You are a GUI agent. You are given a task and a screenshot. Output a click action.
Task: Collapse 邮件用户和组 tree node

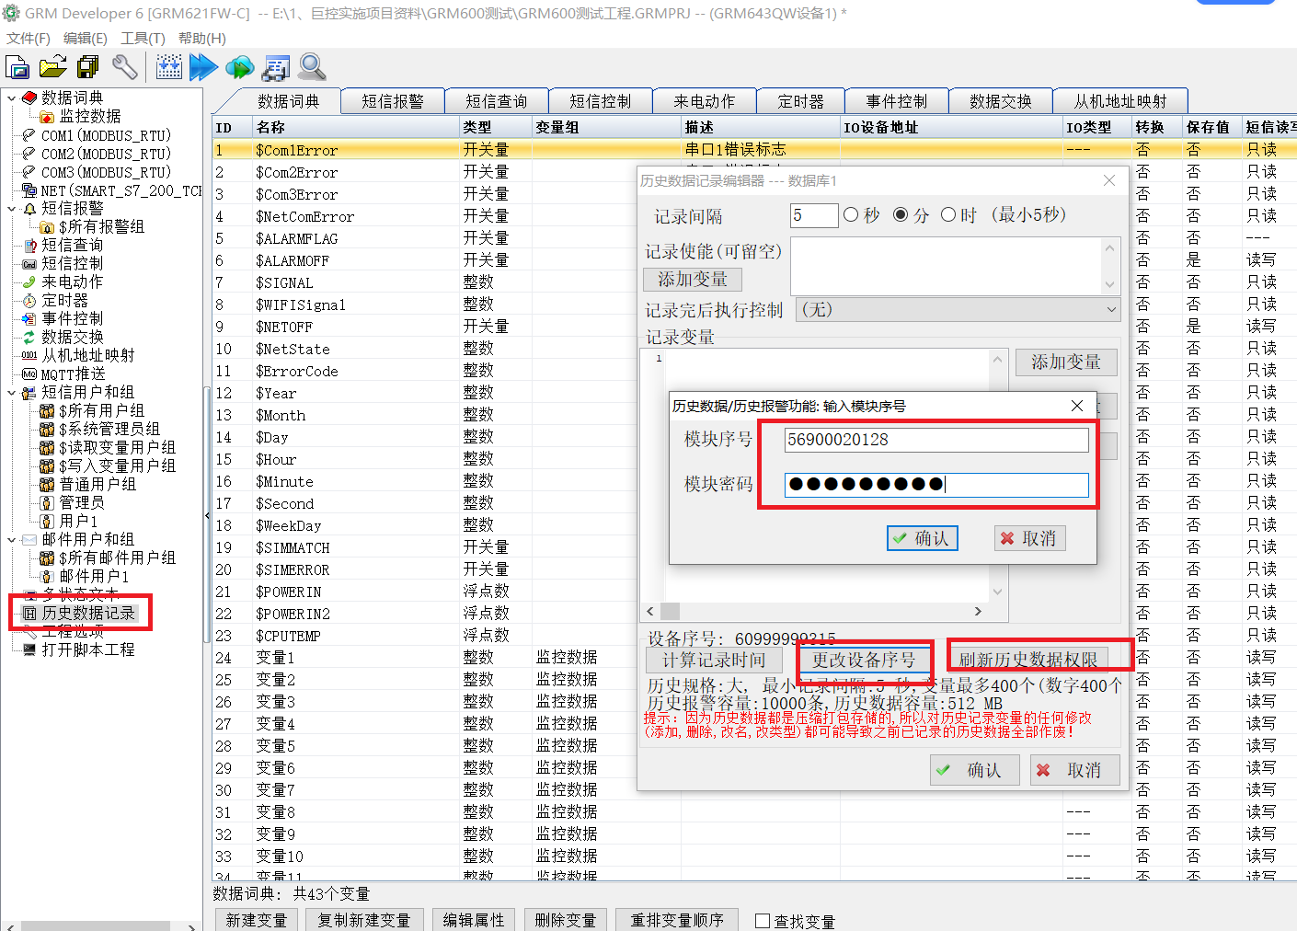click(x=11, y=540)
